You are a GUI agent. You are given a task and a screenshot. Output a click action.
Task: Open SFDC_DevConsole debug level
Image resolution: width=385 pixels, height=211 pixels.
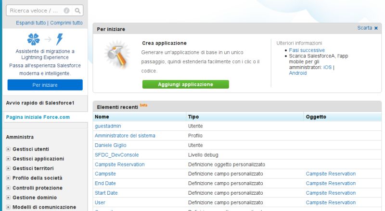[x=116, y=155]
